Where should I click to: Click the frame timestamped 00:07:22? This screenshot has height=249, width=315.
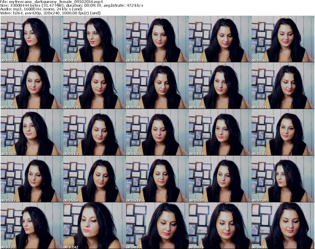coord(32,226)
